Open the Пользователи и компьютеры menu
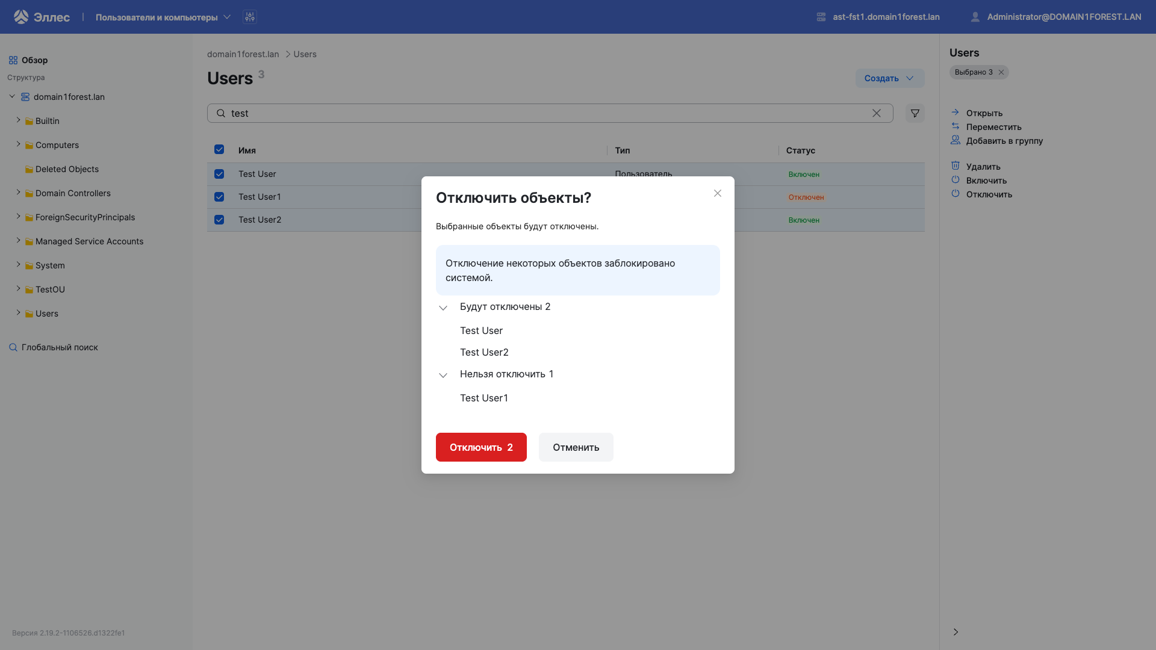The height and width of the screenshot is (650, 1156). coord(160,17)
